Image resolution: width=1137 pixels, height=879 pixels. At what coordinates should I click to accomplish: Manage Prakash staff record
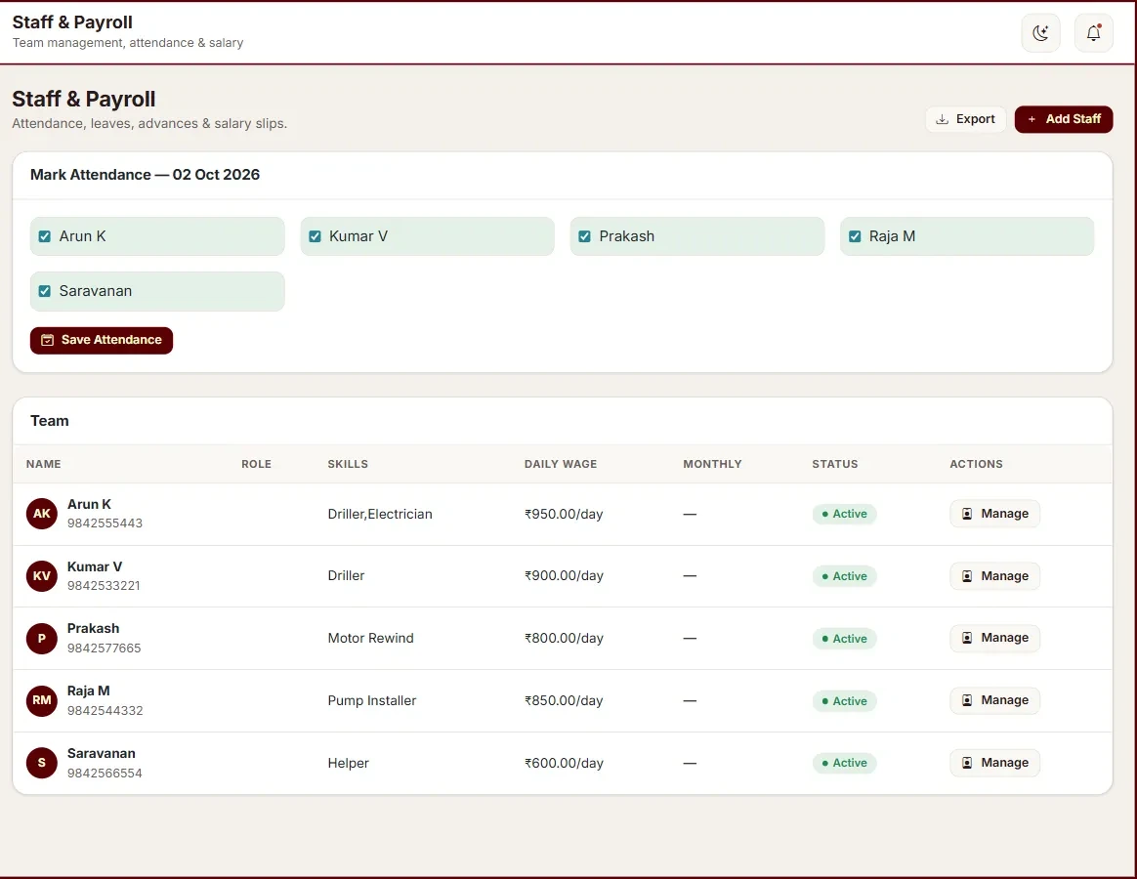pyautogui.click(x=994, y=638)
